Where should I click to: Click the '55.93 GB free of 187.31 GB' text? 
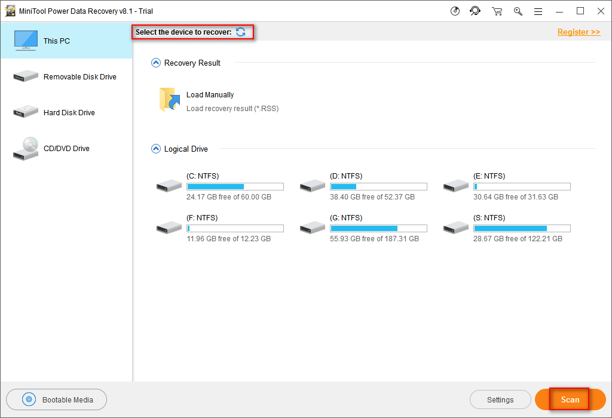374,239
